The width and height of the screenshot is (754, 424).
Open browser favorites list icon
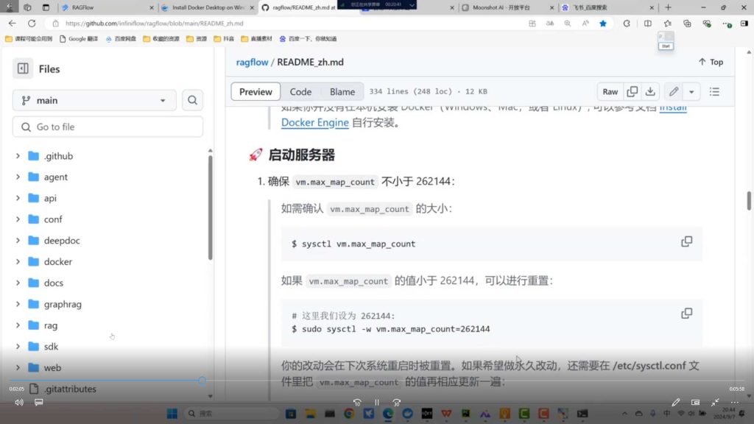point(667,23)
